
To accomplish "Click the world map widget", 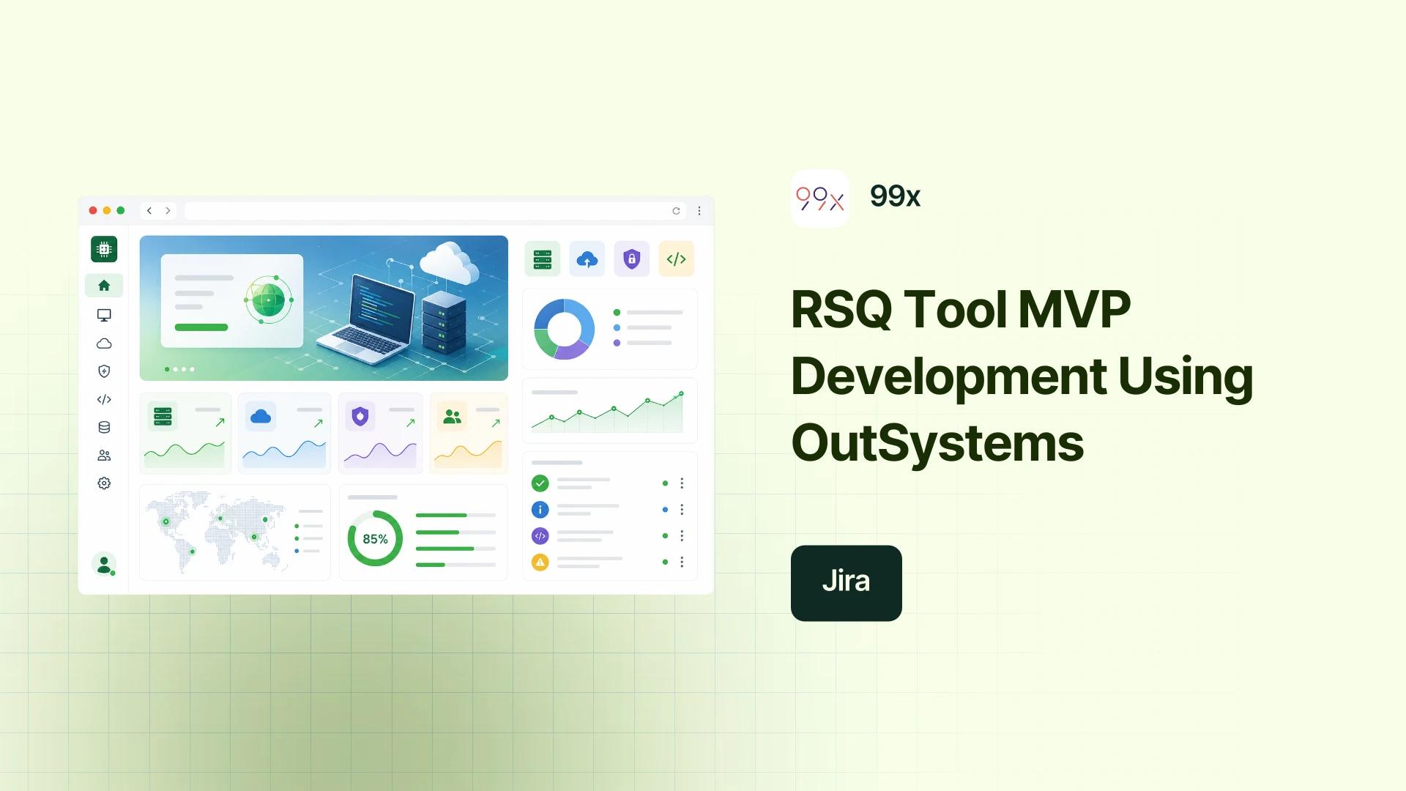I will pos(235,532).
